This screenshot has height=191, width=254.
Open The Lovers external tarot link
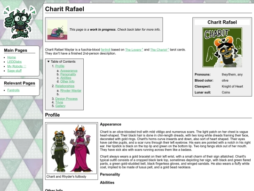pos(134,50)
